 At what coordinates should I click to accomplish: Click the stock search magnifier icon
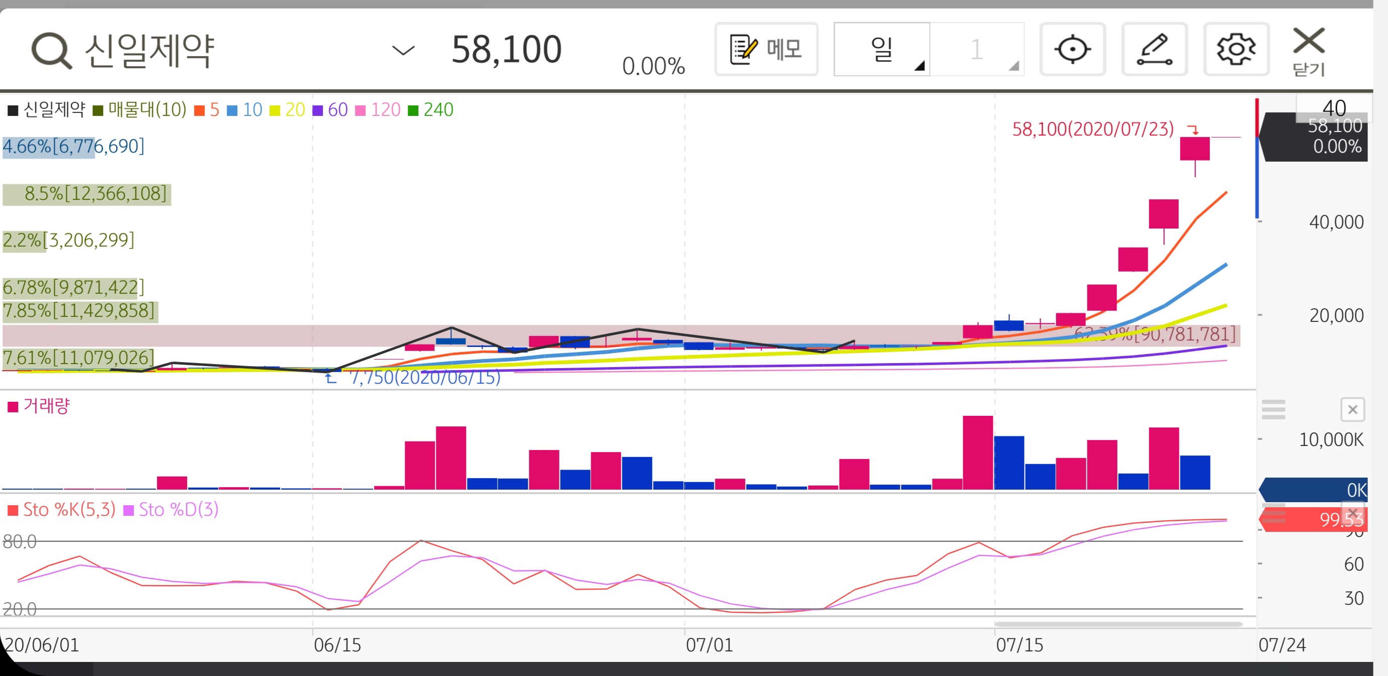point(51,51)
